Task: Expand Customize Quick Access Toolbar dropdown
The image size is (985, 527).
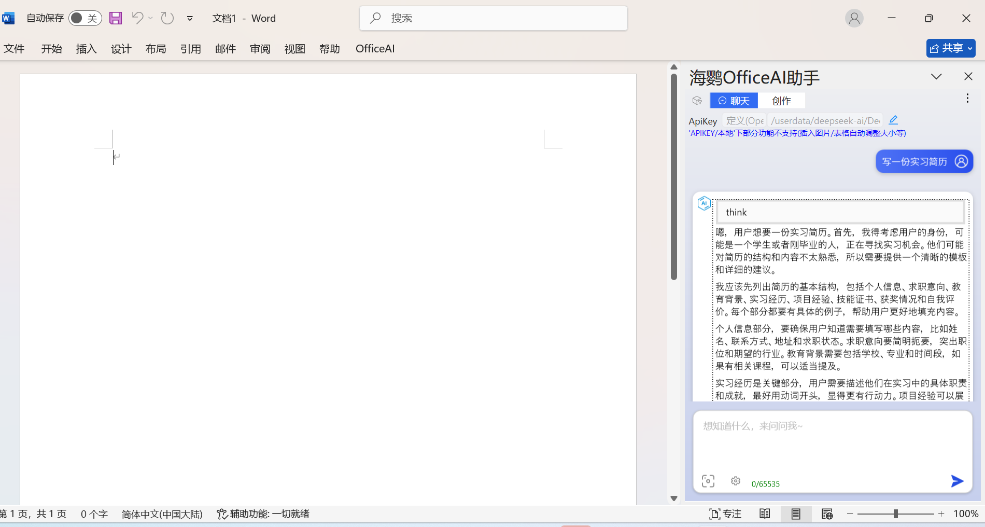Action: [x=190, y=18]
